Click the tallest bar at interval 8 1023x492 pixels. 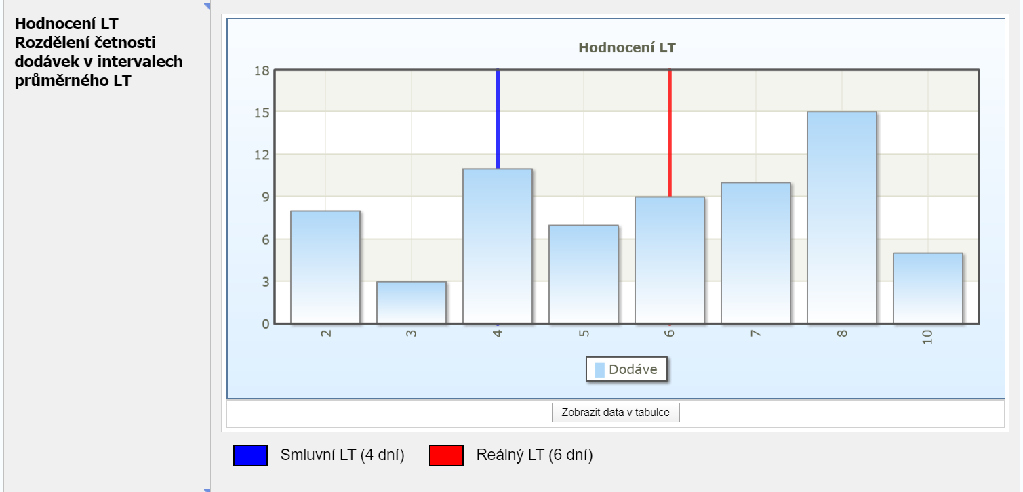pyautogui.click(x=841, y=218)
